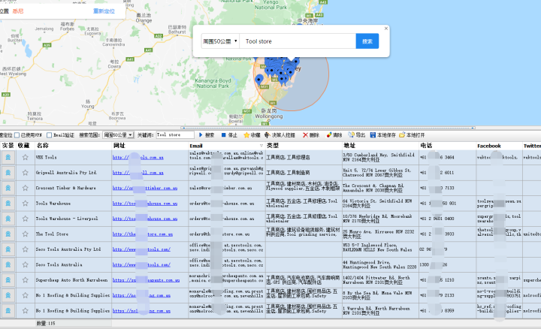Open The Tool Store website link
The height and width of the screenshot is (329, 541).
click(x=143, y=234)
